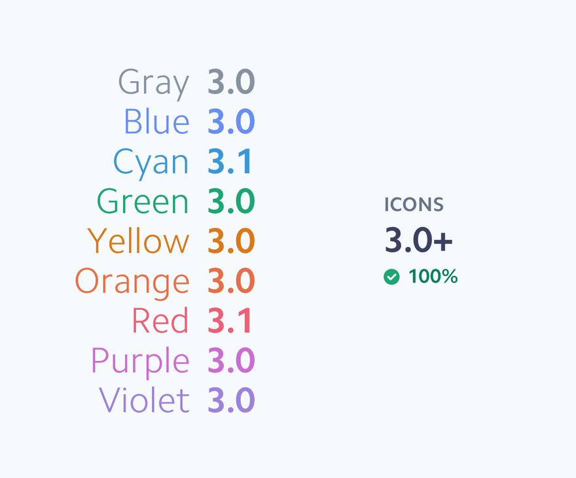Select the Violet color label
The image size is (576, 478).
coord(144,400)
